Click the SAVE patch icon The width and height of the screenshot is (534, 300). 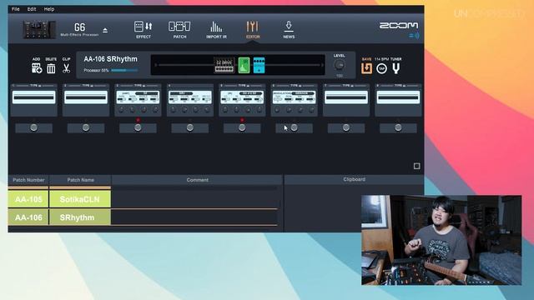[x=366, y=68]
